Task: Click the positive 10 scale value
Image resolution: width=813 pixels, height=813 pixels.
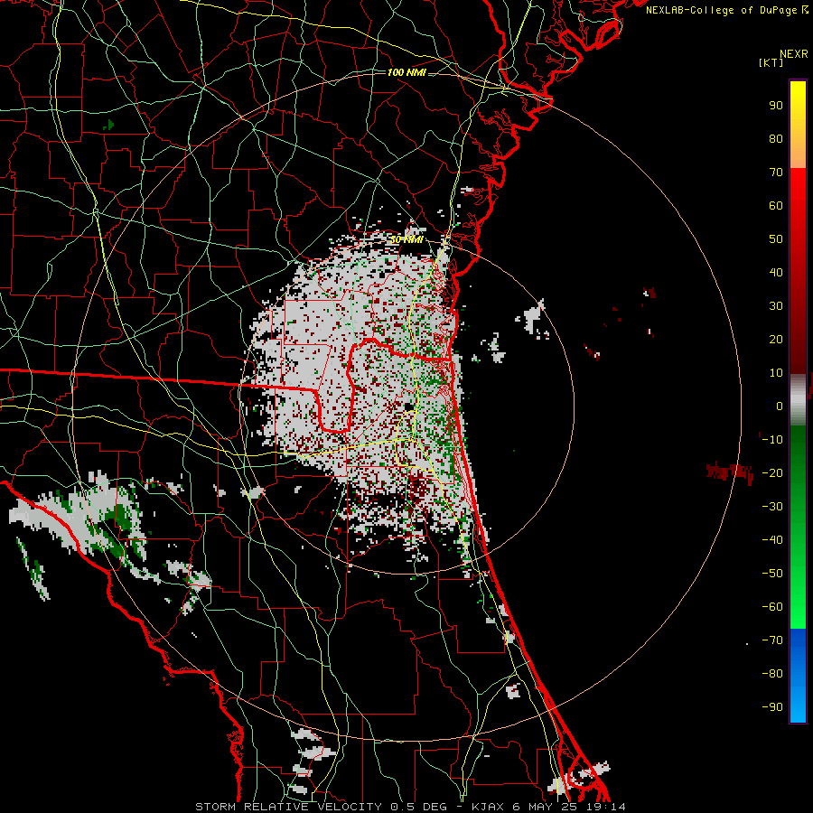Action: pos(776,373)
